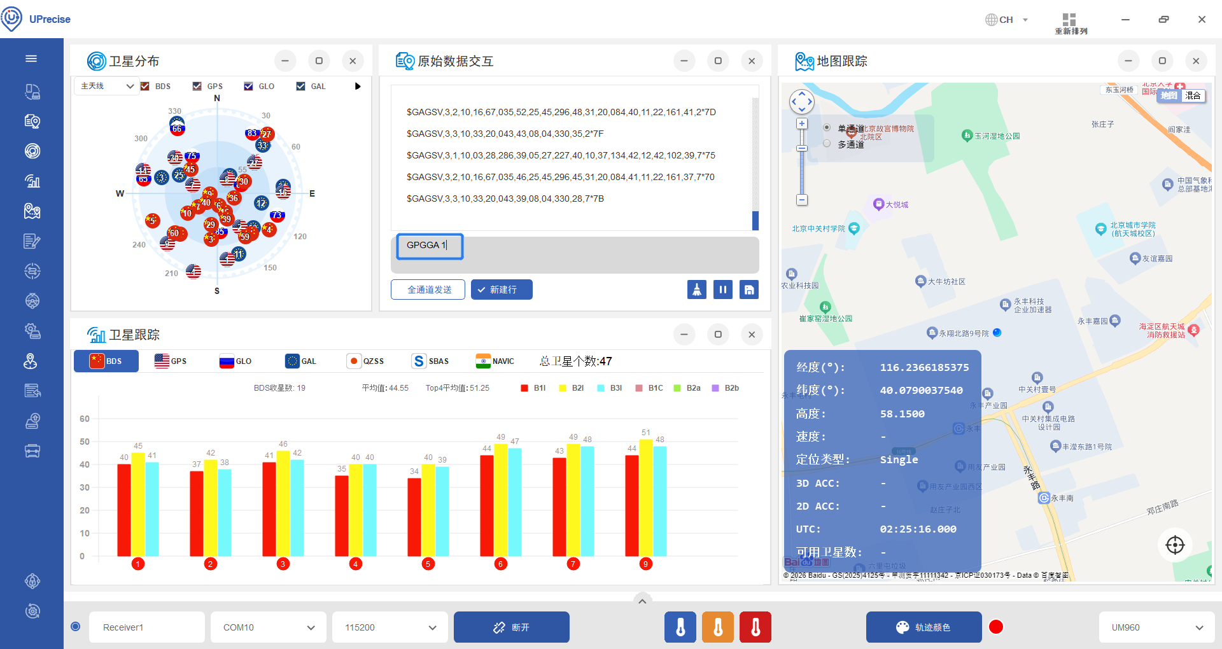
Task: Click the pause icon in raw data panel
Action: tap(722, 290)
